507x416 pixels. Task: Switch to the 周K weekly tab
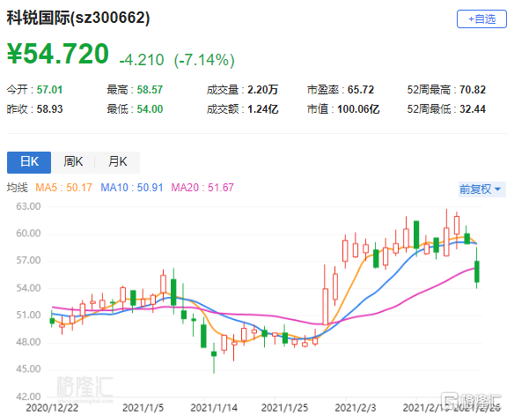(73, 162)
